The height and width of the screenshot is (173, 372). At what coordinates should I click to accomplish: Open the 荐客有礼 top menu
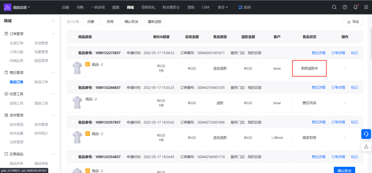[x=148, y=7]
